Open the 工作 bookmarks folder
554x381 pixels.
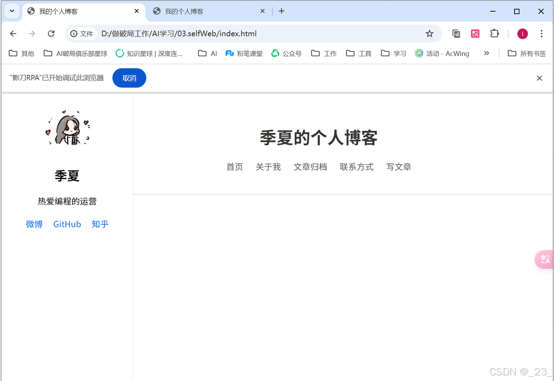324,53
